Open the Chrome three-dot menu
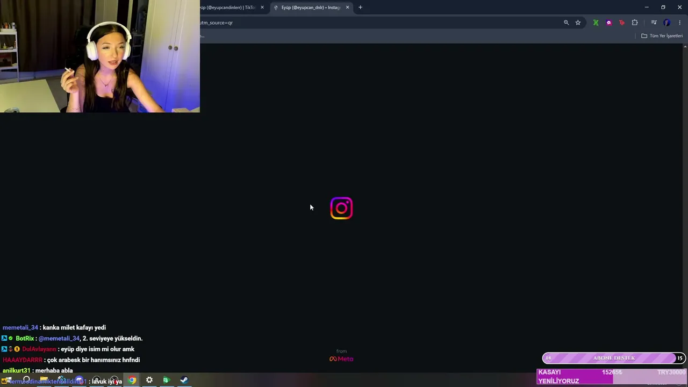The width and height of the screenshot is (688, 387). pyautogui.click(x=680, y=23)
